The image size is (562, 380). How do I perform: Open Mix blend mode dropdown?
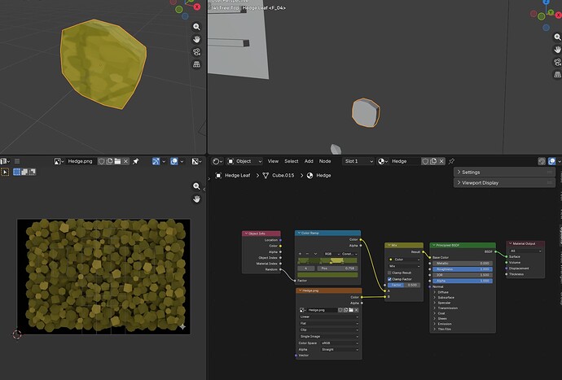(403, 266)
